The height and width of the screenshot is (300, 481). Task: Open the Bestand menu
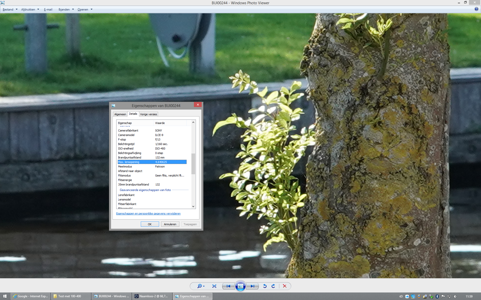(8, 9)
